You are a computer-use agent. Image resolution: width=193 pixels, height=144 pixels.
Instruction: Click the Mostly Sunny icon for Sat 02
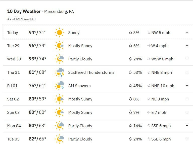click(x=60, y=99)
